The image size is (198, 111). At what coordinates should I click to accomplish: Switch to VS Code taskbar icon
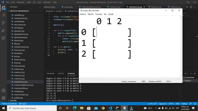click(x=110, y=108)
